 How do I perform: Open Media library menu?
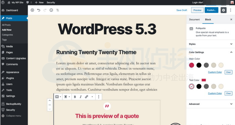point(14,46)
